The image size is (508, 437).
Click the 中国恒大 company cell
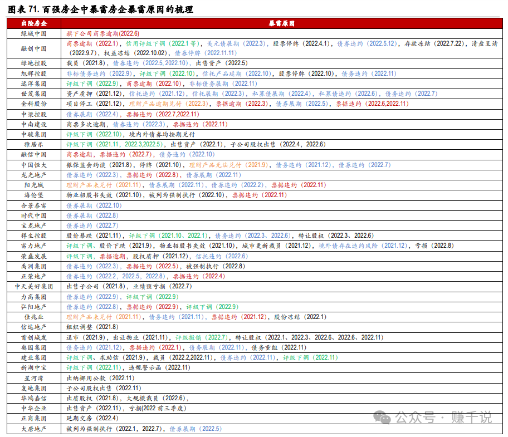(x=34, y=165)
